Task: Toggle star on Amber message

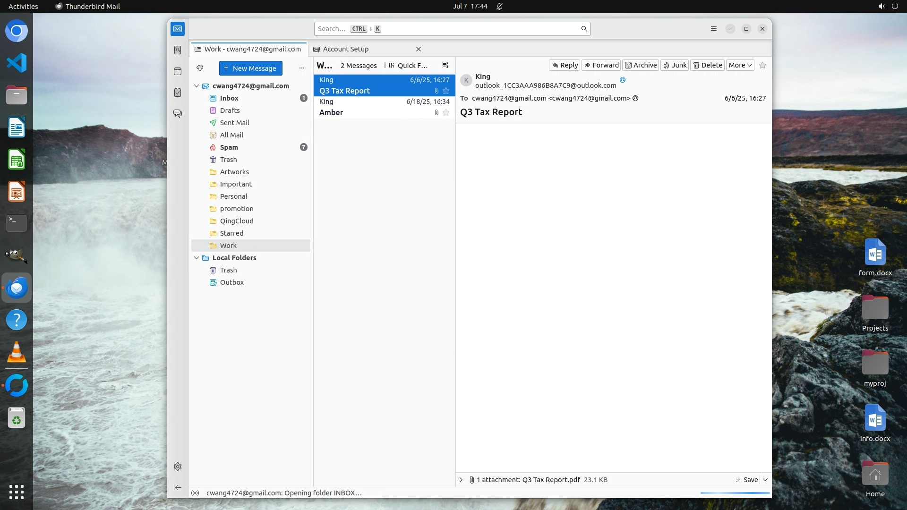Action: coord(446,112)
